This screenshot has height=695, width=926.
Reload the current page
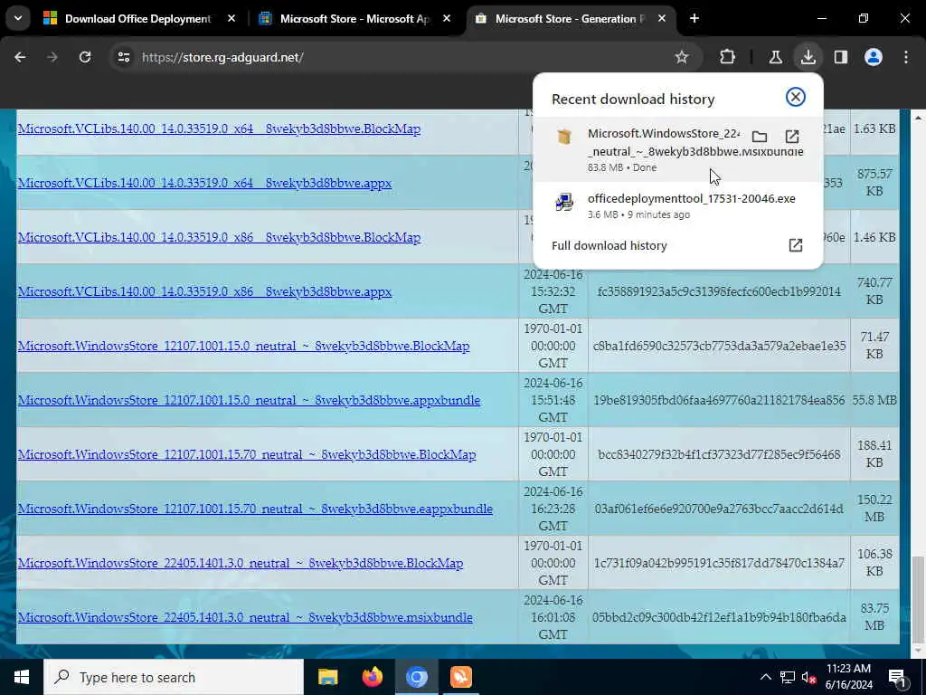tap(85, 57)
